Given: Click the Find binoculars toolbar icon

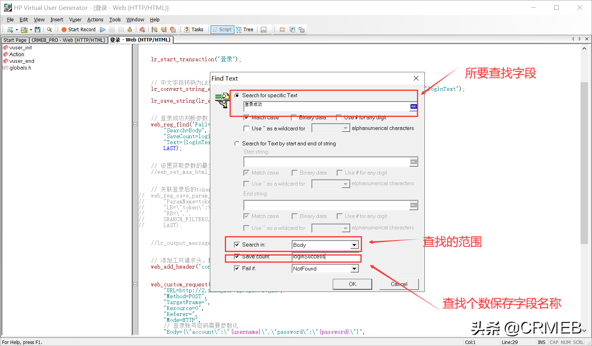Looking at the screenshot, I should (x=49, y=30).
